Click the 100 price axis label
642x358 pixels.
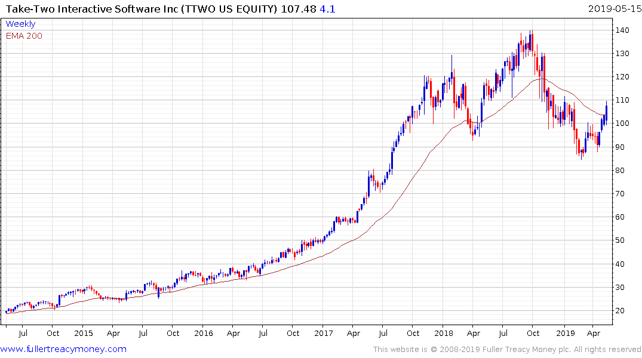622,124
